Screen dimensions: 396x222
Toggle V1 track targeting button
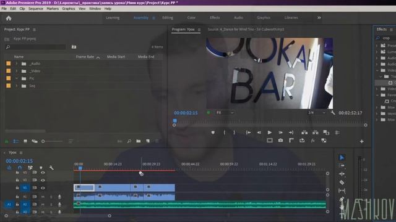(x=25, y=187)
